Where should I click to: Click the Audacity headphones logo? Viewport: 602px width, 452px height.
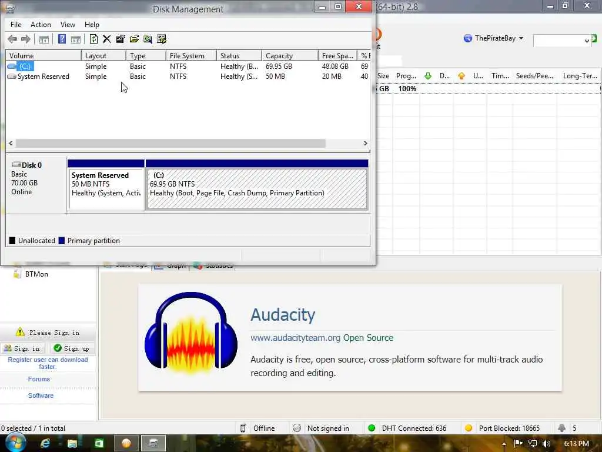(x=191, y=334)
